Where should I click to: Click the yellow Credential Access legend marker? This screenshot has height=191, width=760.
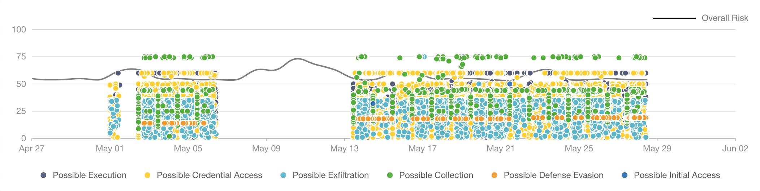[147, 175]
